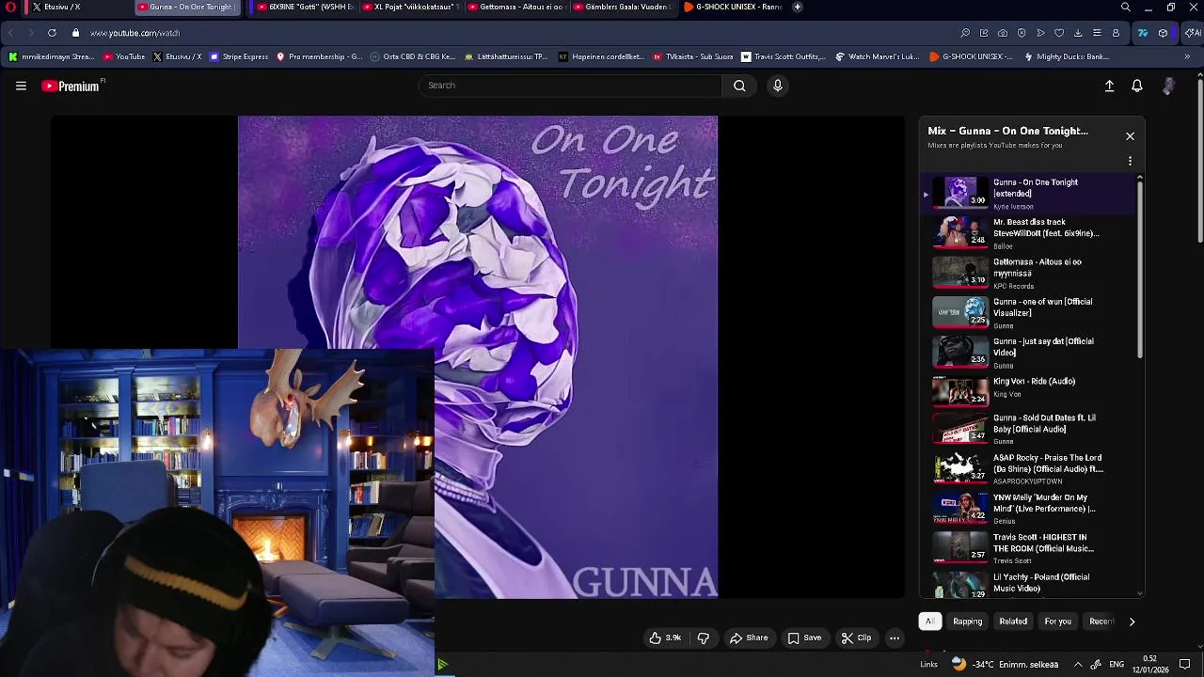Switch to the 6IX9INE Gotti tab
This screenshot has width=1204, height=677.
(306, 7)
